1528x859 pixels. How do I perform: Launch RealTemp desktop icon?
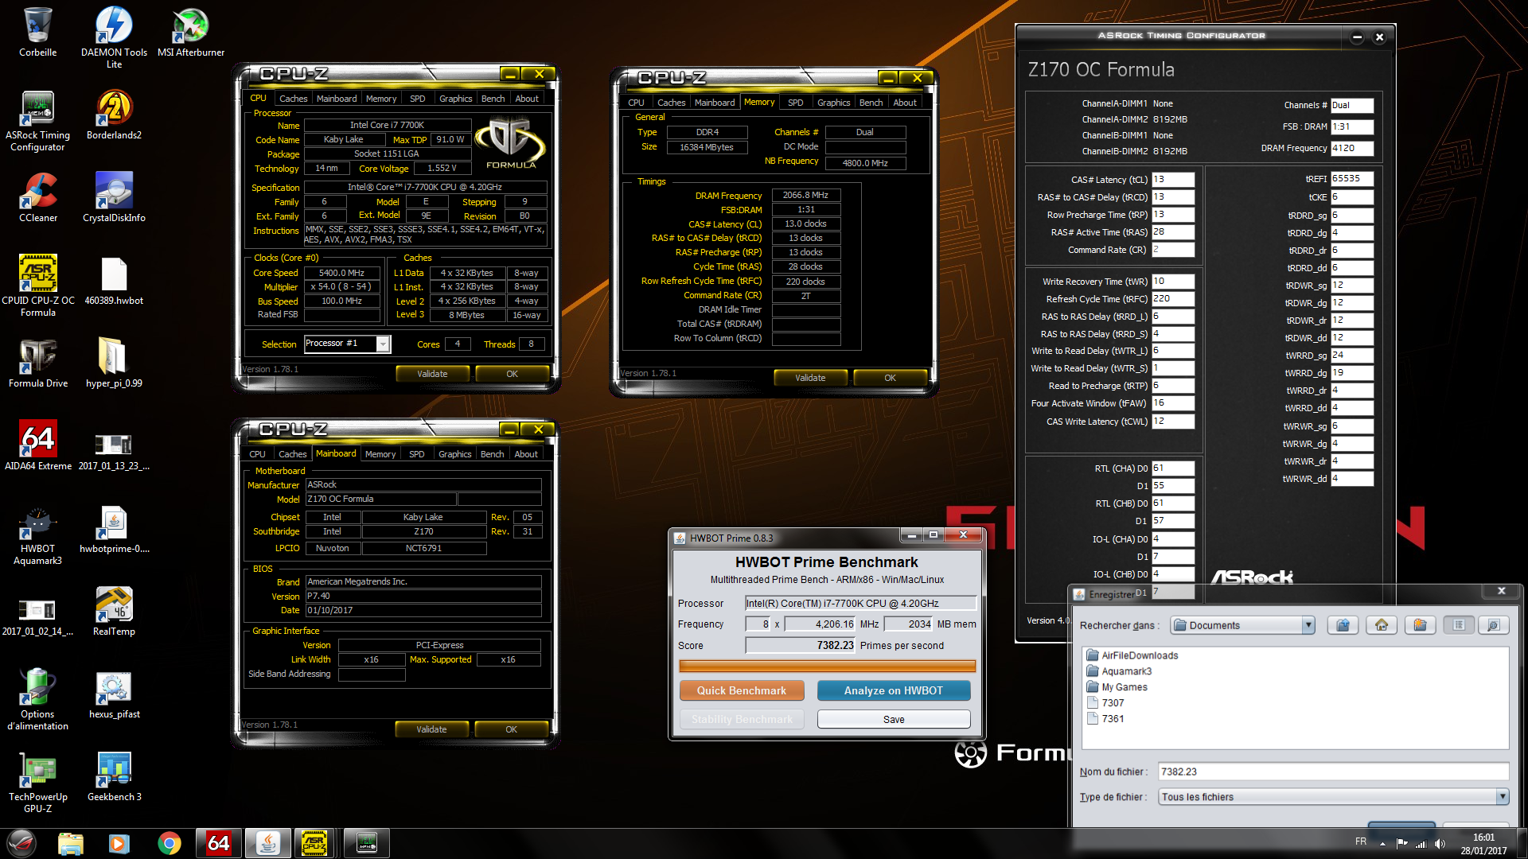tap(114, 612)
